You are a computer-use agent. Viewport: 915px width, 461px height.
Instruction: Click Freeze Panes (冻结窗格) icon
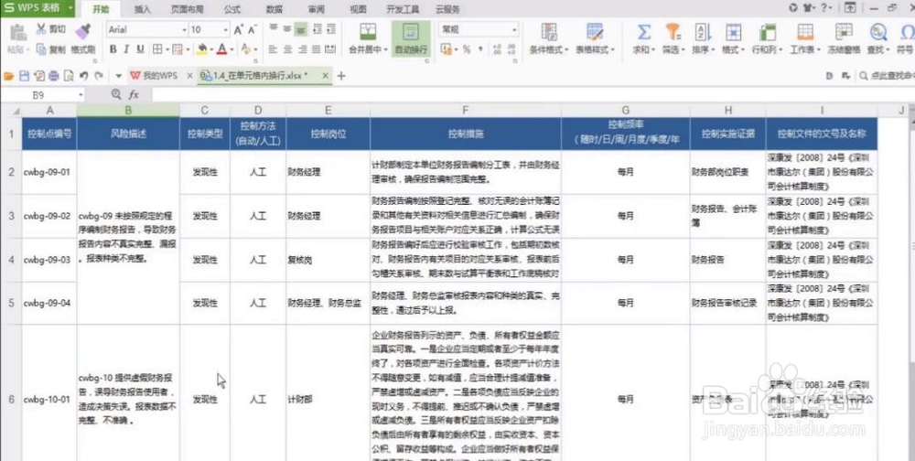coord(844,32)
